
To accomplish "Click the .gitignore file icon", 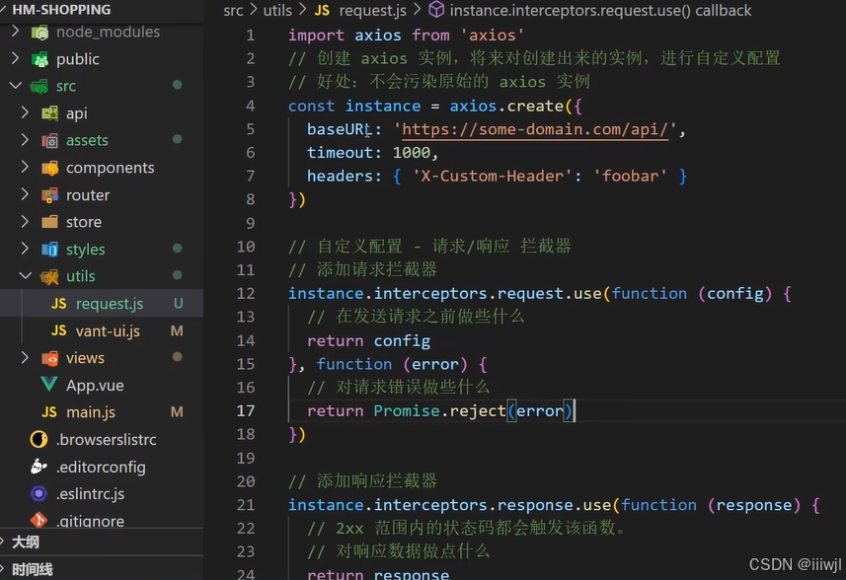I will pyautogui.click(x=38, y=520).
